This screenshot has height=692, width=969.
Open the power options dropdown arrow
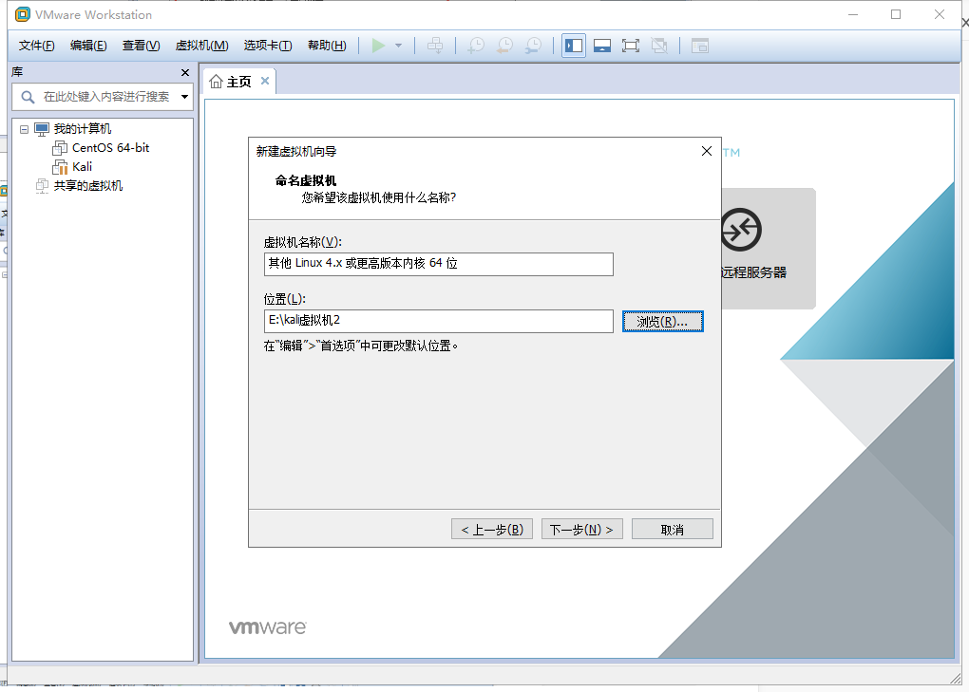399,46
